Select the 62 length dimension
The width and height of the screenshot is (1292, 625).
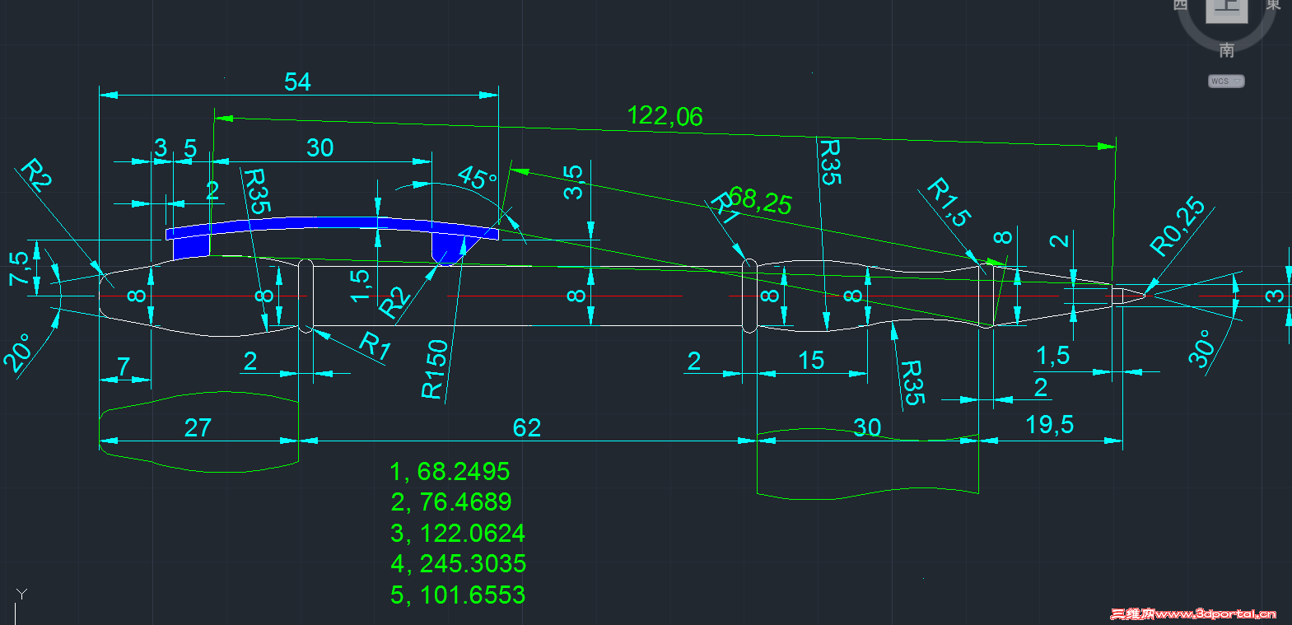tap(526, 427)
